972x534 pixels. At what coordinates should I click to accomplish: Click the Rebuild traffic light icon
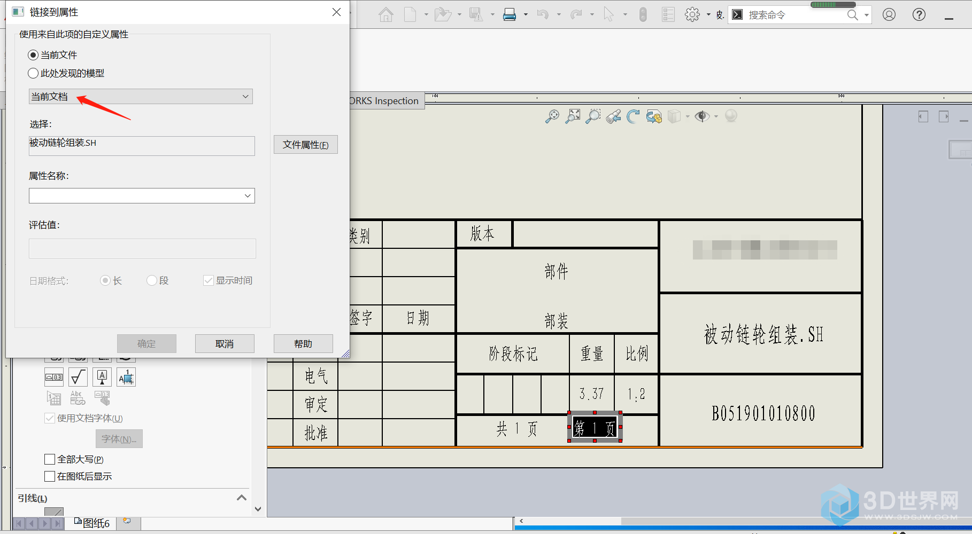tap(643, 14)
